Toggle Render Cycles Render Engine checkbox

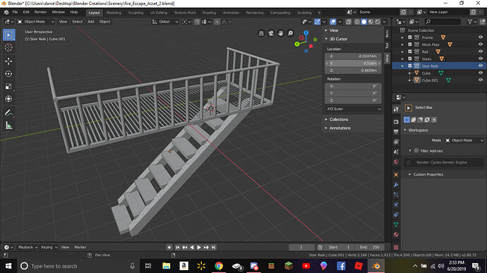pyautogui.click(x=408, y=162)
